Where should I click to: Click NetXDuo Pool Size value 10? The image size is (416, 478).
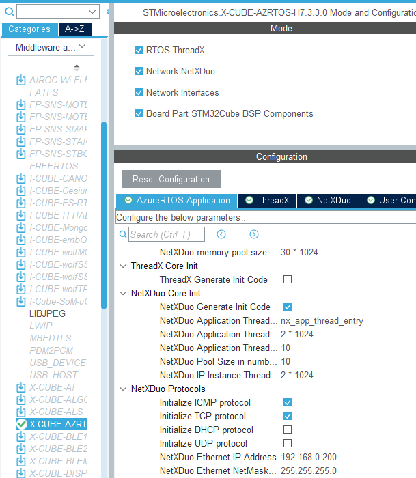click(x=286, y=361)
